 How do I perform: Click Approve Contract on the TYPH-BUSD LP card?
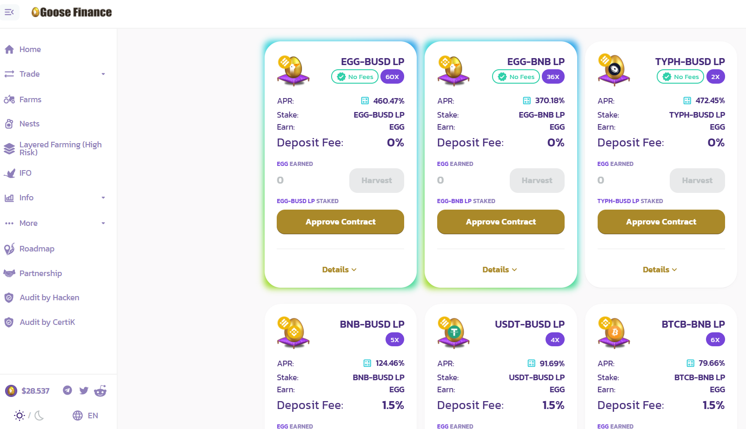point(661,222)
